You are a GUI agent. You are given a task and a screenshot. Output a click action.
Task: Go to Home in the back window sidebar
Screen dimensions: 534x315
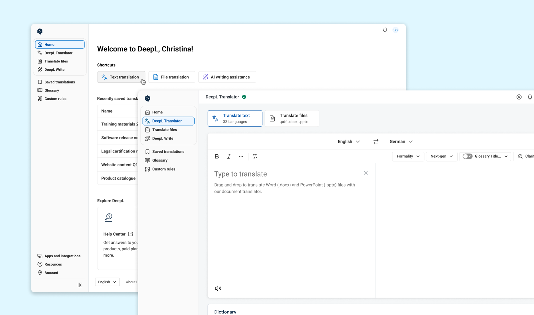click(60, 45)
